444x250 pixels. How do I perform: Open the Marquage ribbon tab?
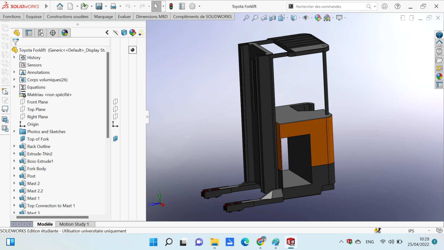103,17
